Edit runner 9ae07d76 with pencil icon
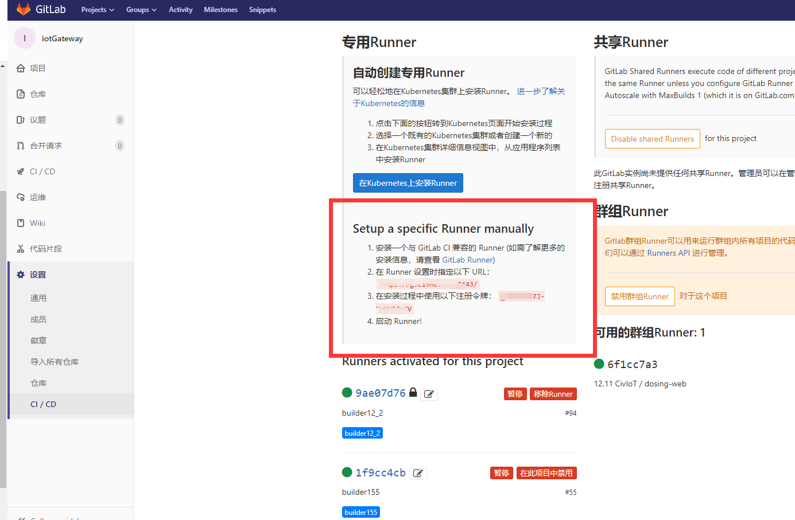Image resolution: width=795 pixels, height=520 pixels. coord(429,394)
